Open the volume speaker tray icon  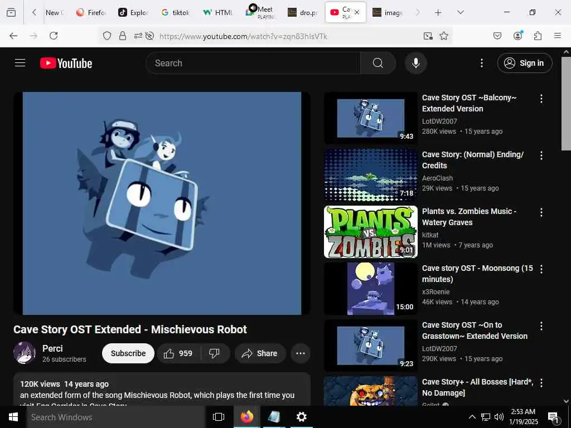(499, 417)
